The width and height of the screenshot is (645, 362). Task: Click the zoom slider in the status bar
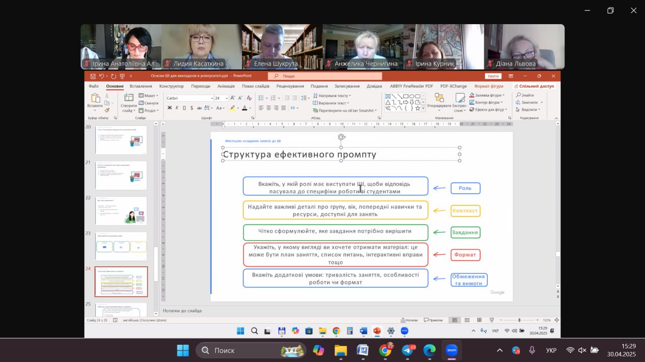[x=519, y=320]
